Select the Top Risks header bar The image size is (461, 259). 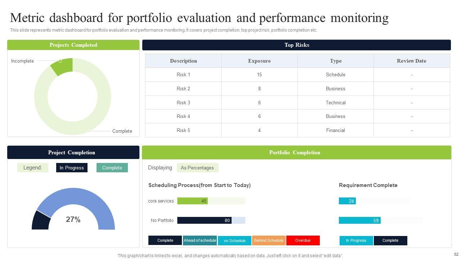(296, 45)
